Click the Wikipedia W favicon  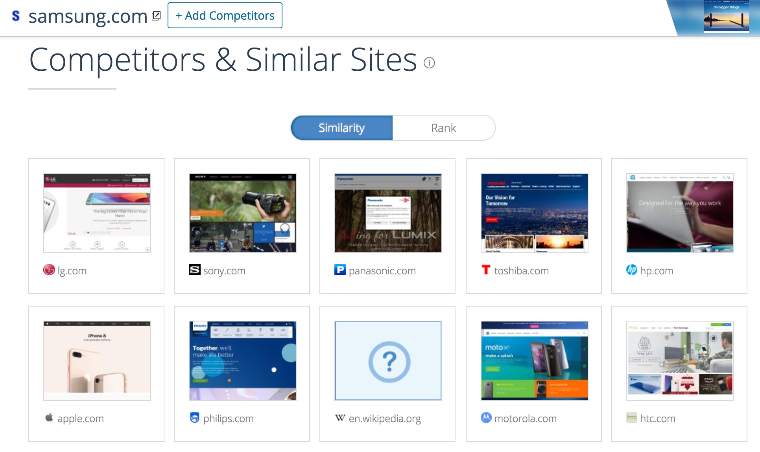[x=340, y=418]
